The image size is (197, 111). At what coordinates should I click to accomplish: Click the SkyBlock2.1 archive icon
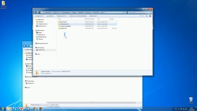click(x=59, y=28)
